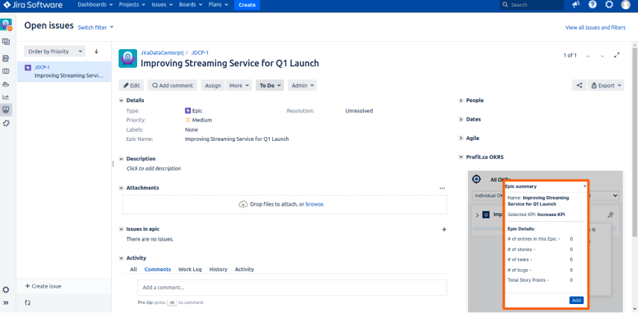638x313 pixels.
Task: Click Create issue at list bottom
Action: (43, 286)
